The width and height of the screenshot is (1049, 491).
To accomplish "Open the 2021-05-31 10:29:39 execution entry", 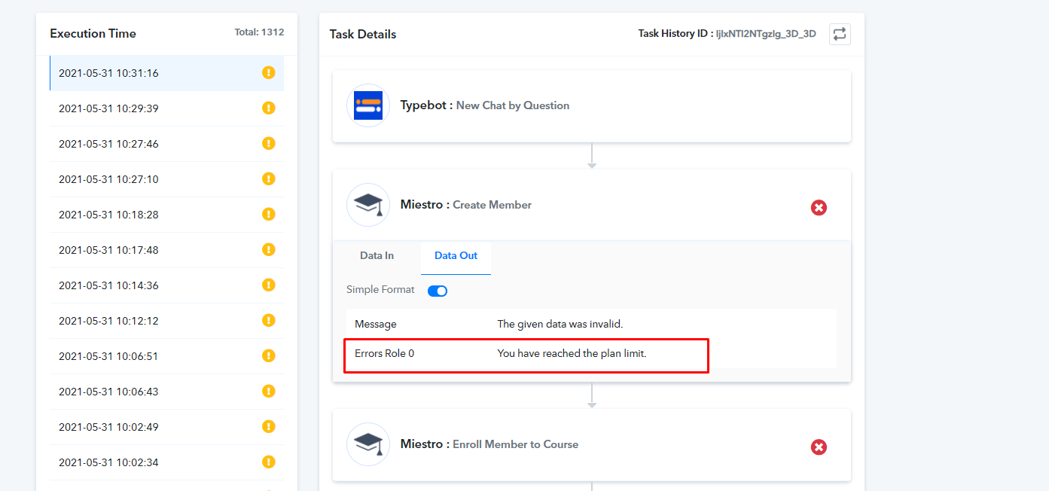I will [108, 108].
